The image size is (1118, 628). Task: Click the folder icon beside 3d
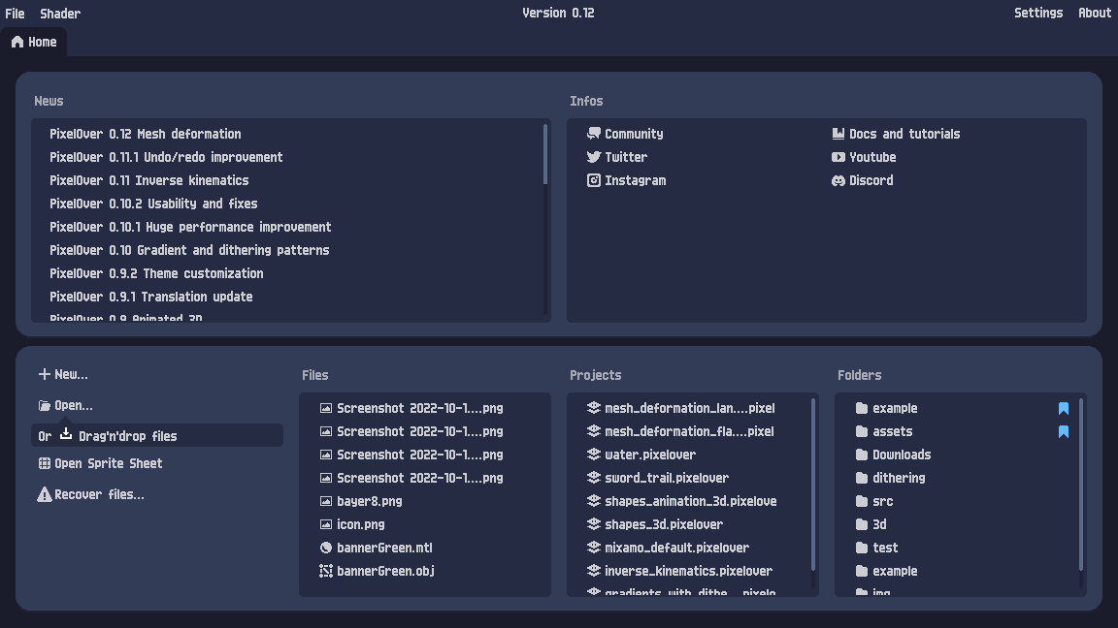point(862,524)
